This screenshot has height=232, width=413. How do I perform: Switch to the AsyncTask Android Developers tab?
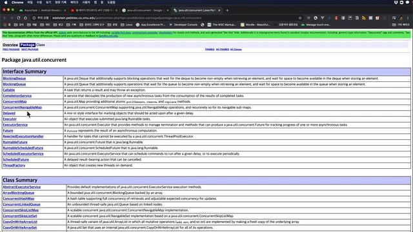pos(42,10)
